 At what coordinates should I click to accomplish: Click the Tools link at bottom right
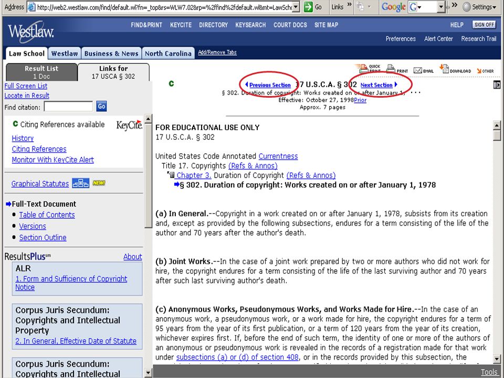tap(489, 372)
